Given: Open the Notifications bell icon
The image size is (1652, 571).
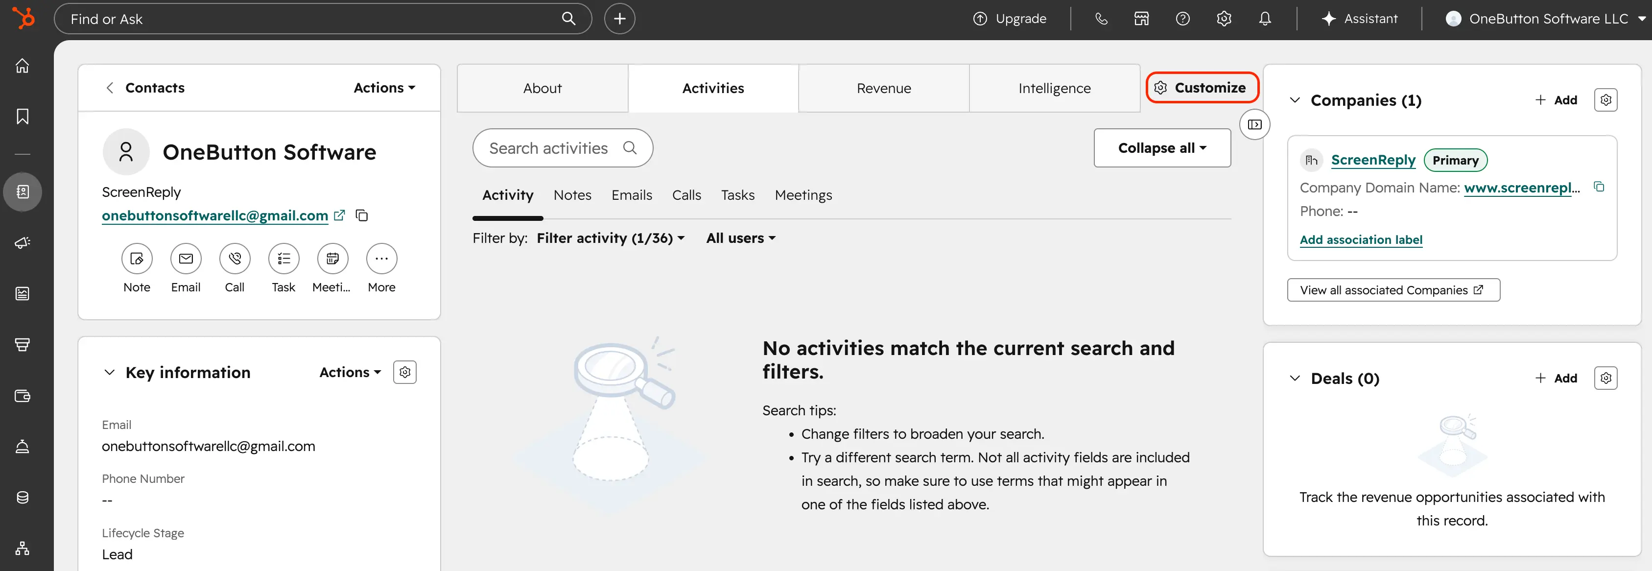Looking at the screenshot, I should [1265, 19].
